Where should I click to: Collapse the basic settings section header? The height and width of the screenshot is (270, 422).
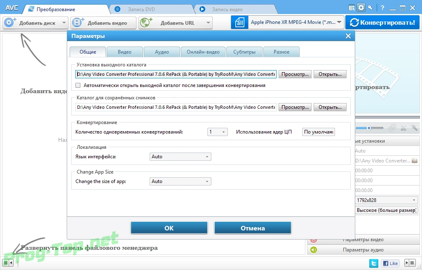point(387,141)
